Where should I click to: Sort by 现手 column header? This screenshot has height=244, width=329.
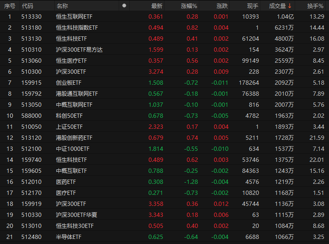tap(253, 6)
